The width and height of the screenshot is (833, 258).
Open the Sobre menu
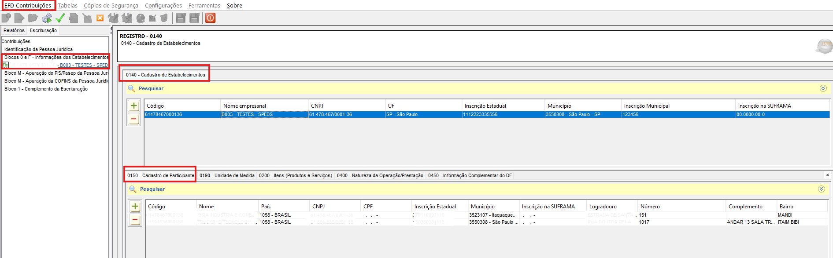pyautogui.click(x=234, y=5)
